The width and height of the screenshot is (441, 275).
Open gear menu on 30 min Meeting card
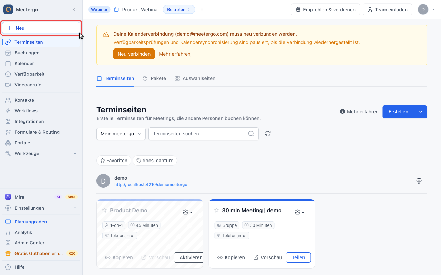pyautogui.click(x=299, y=212)
